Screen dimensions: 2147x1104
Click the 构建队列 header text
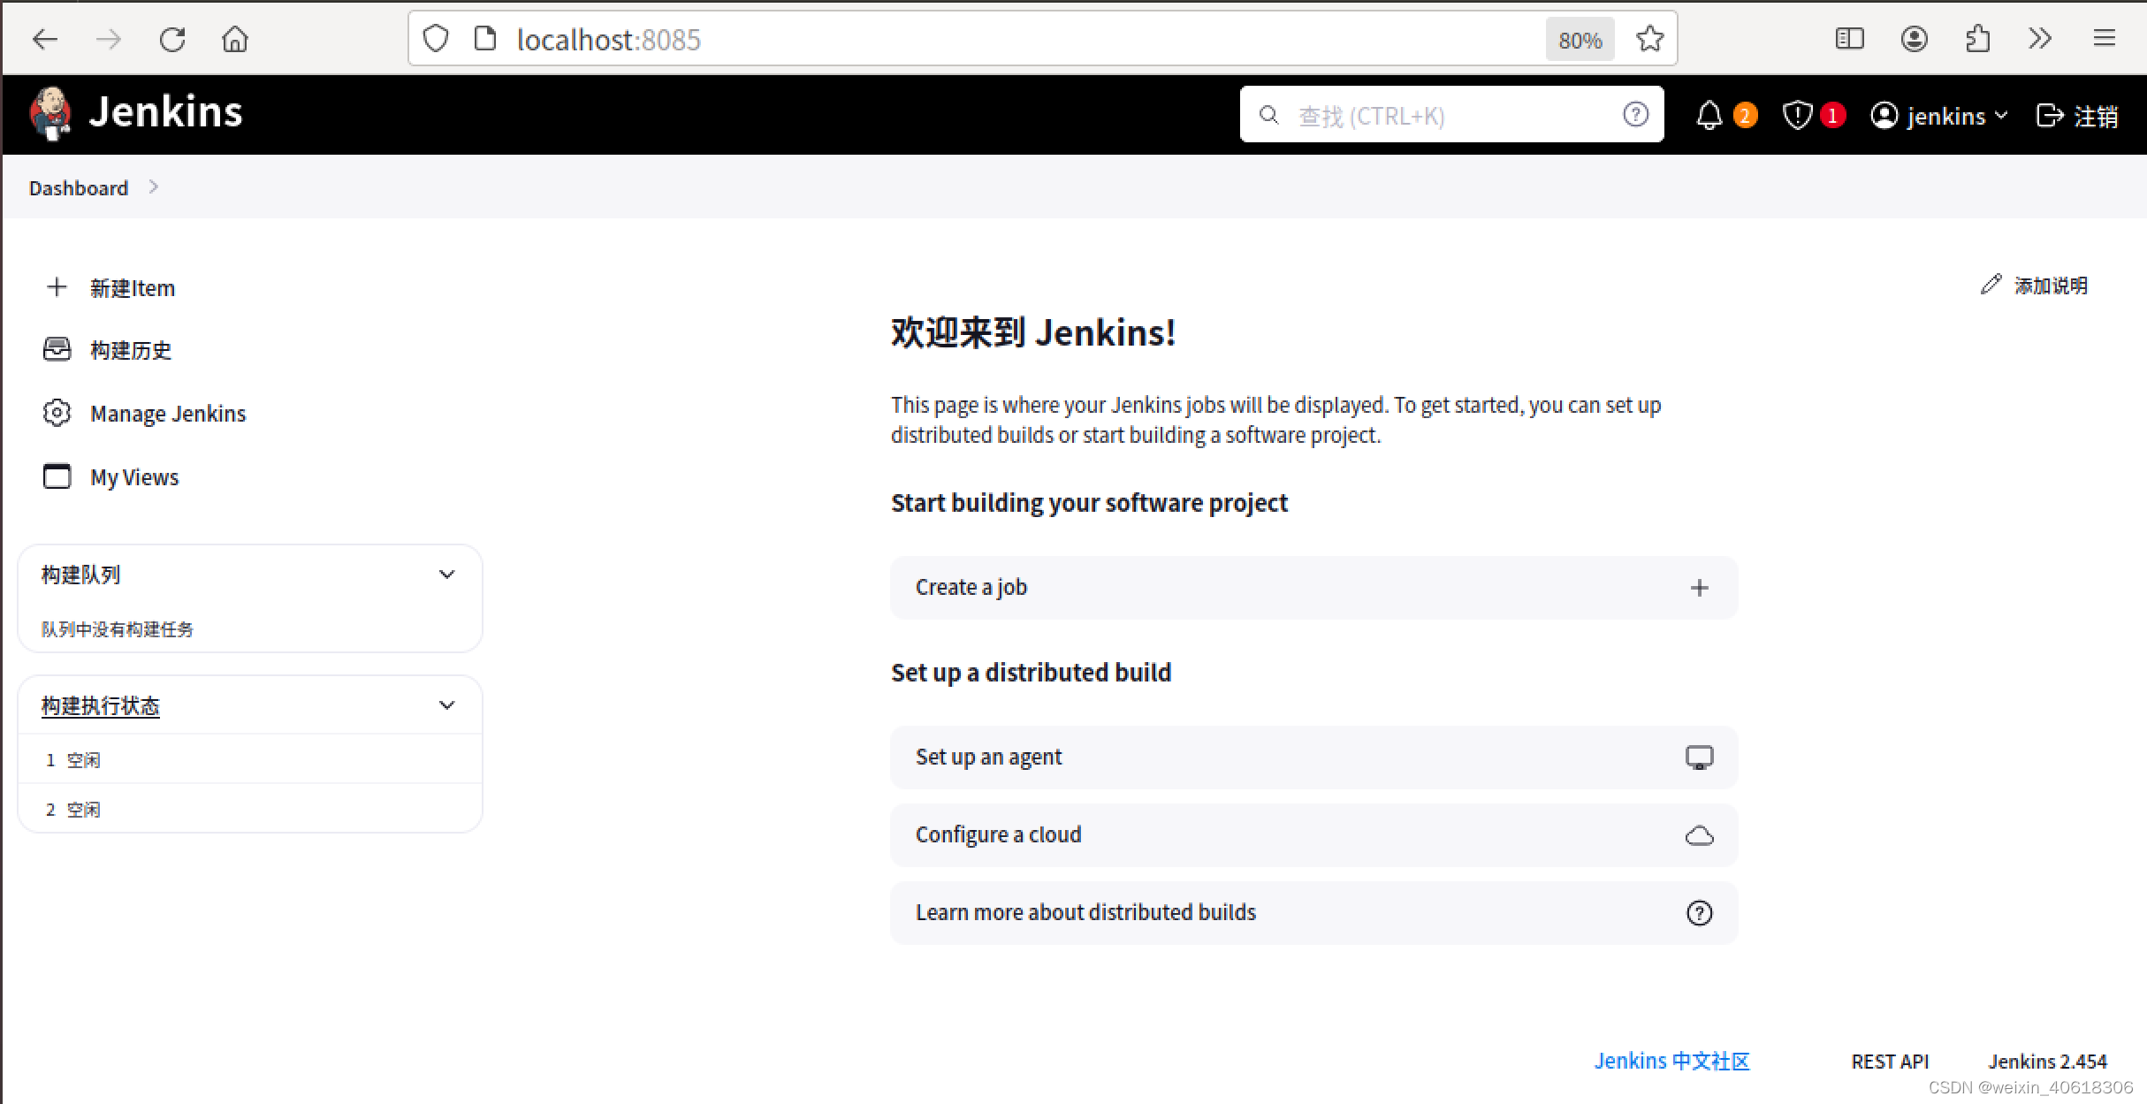(80, 575)
